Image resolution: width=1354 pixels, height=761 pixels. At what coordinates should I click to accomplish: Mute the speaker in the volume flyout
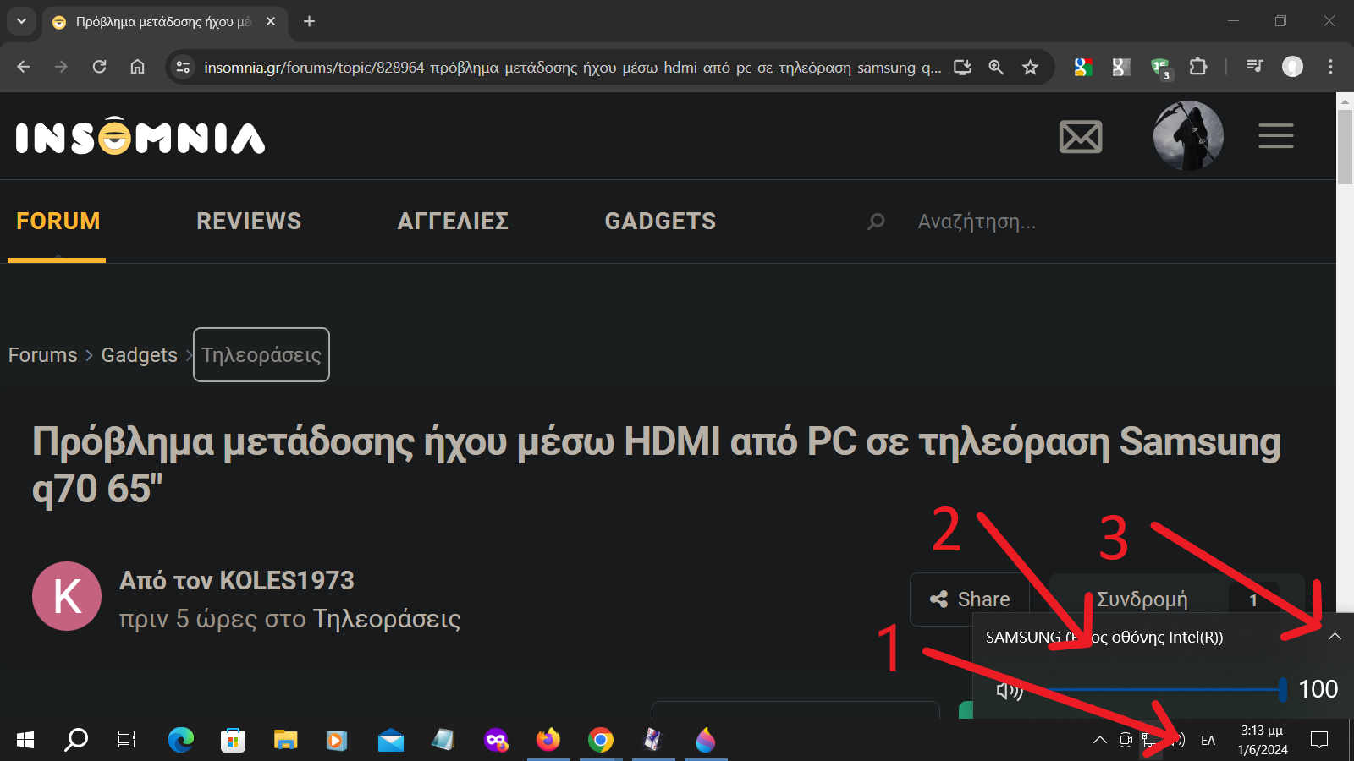click(x=1009, y=691)
